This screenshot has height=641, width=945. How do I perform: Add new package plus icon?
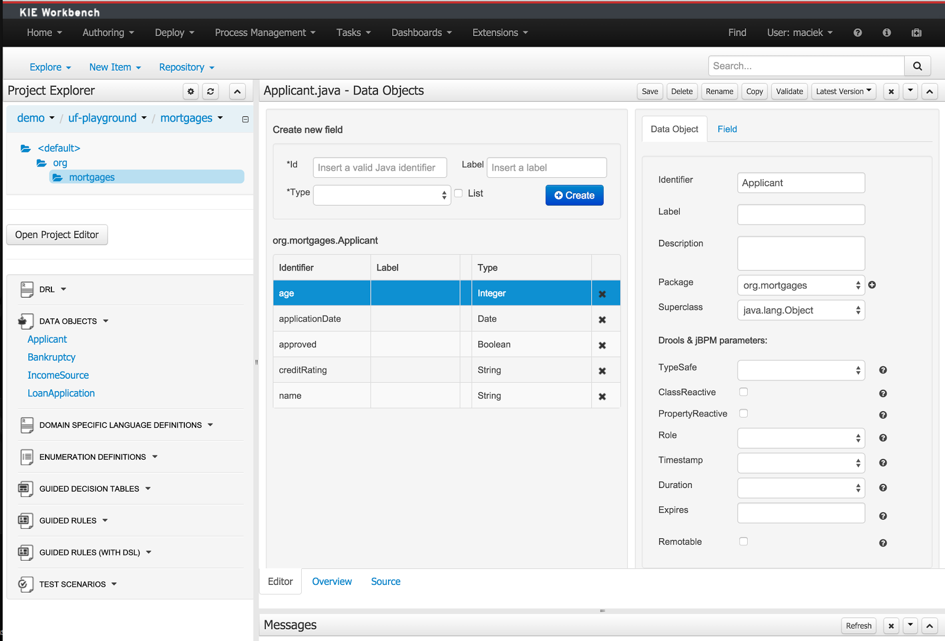(x=872, y=285)
